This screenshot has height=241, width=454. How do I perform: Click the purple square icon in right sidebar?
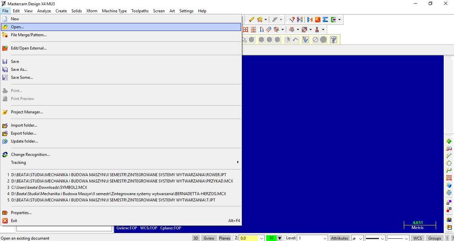449,202
